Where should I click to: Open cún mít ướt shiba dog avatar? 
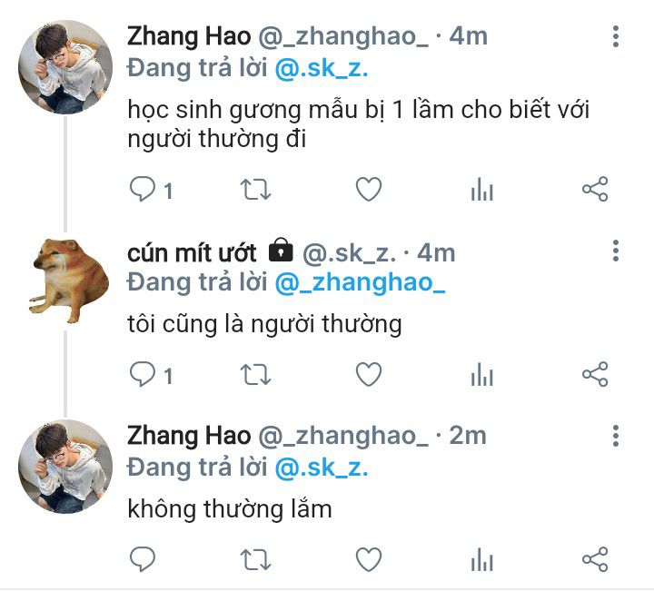[69, 281]
